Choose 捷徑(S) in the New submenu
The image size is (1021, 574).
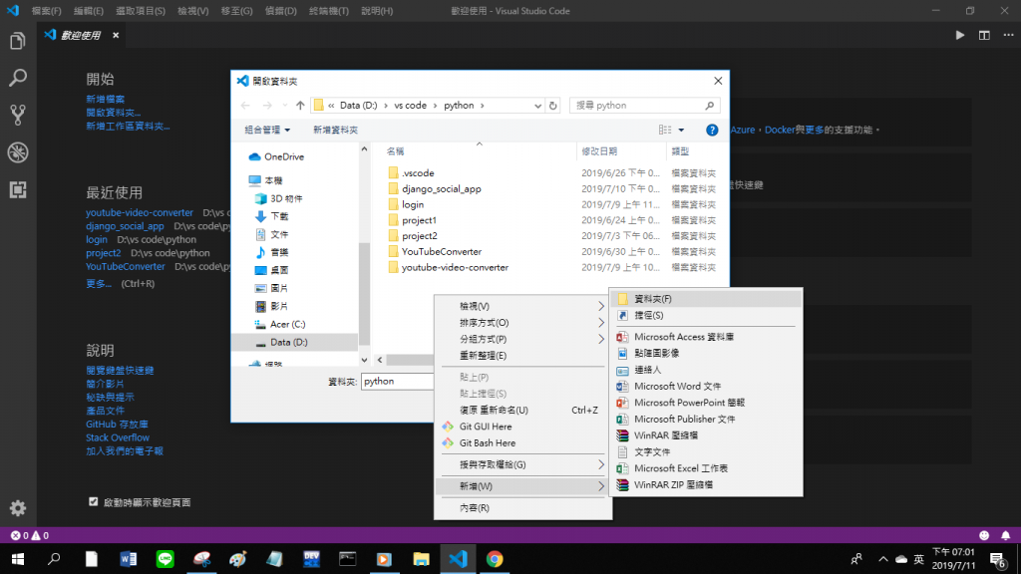706,315
